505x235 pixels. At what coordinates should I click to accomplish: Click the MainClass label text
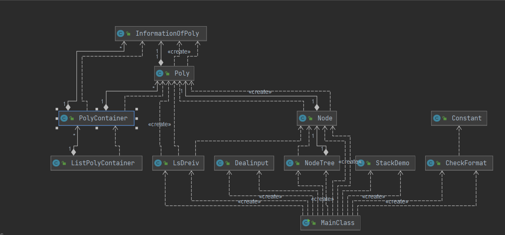[x=337, y=223]
